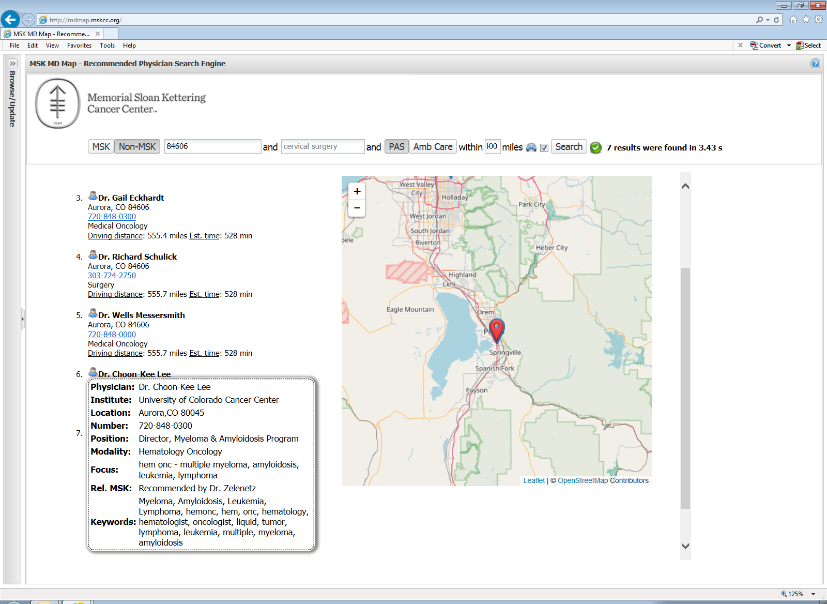Close the Convert toolbar with X

(740, 45)
